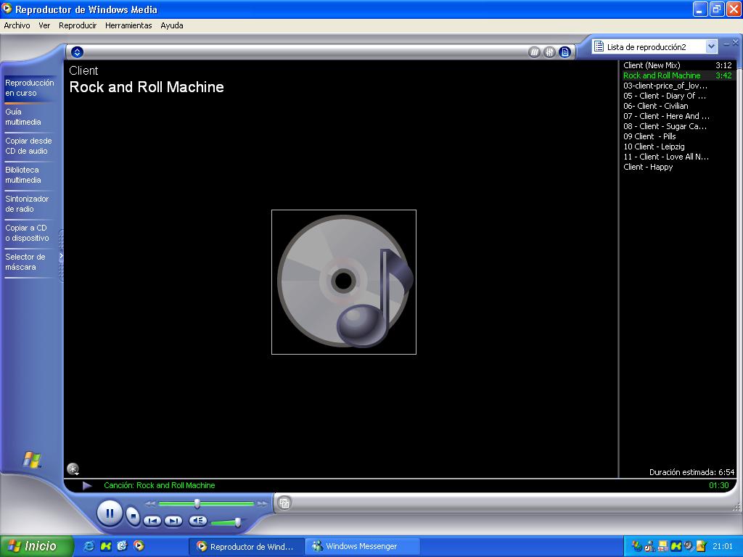The height and width of the screenshot is (557, 743).
Task: Open Copiar desde CD de audio
Action: [x=28, y=146]
